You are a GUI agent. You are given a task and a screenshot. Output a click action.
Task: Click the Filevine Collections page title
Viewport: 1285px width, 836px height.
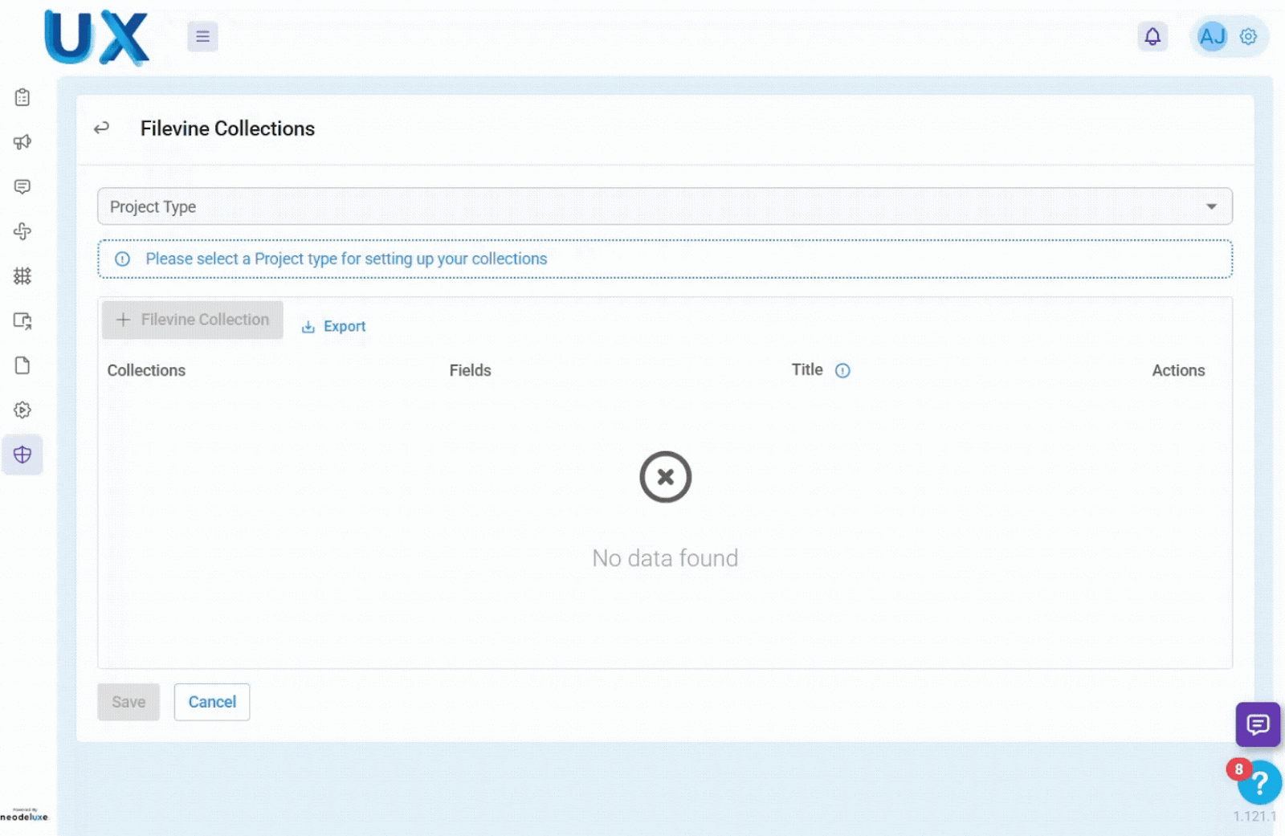click(x=227, y=128)
